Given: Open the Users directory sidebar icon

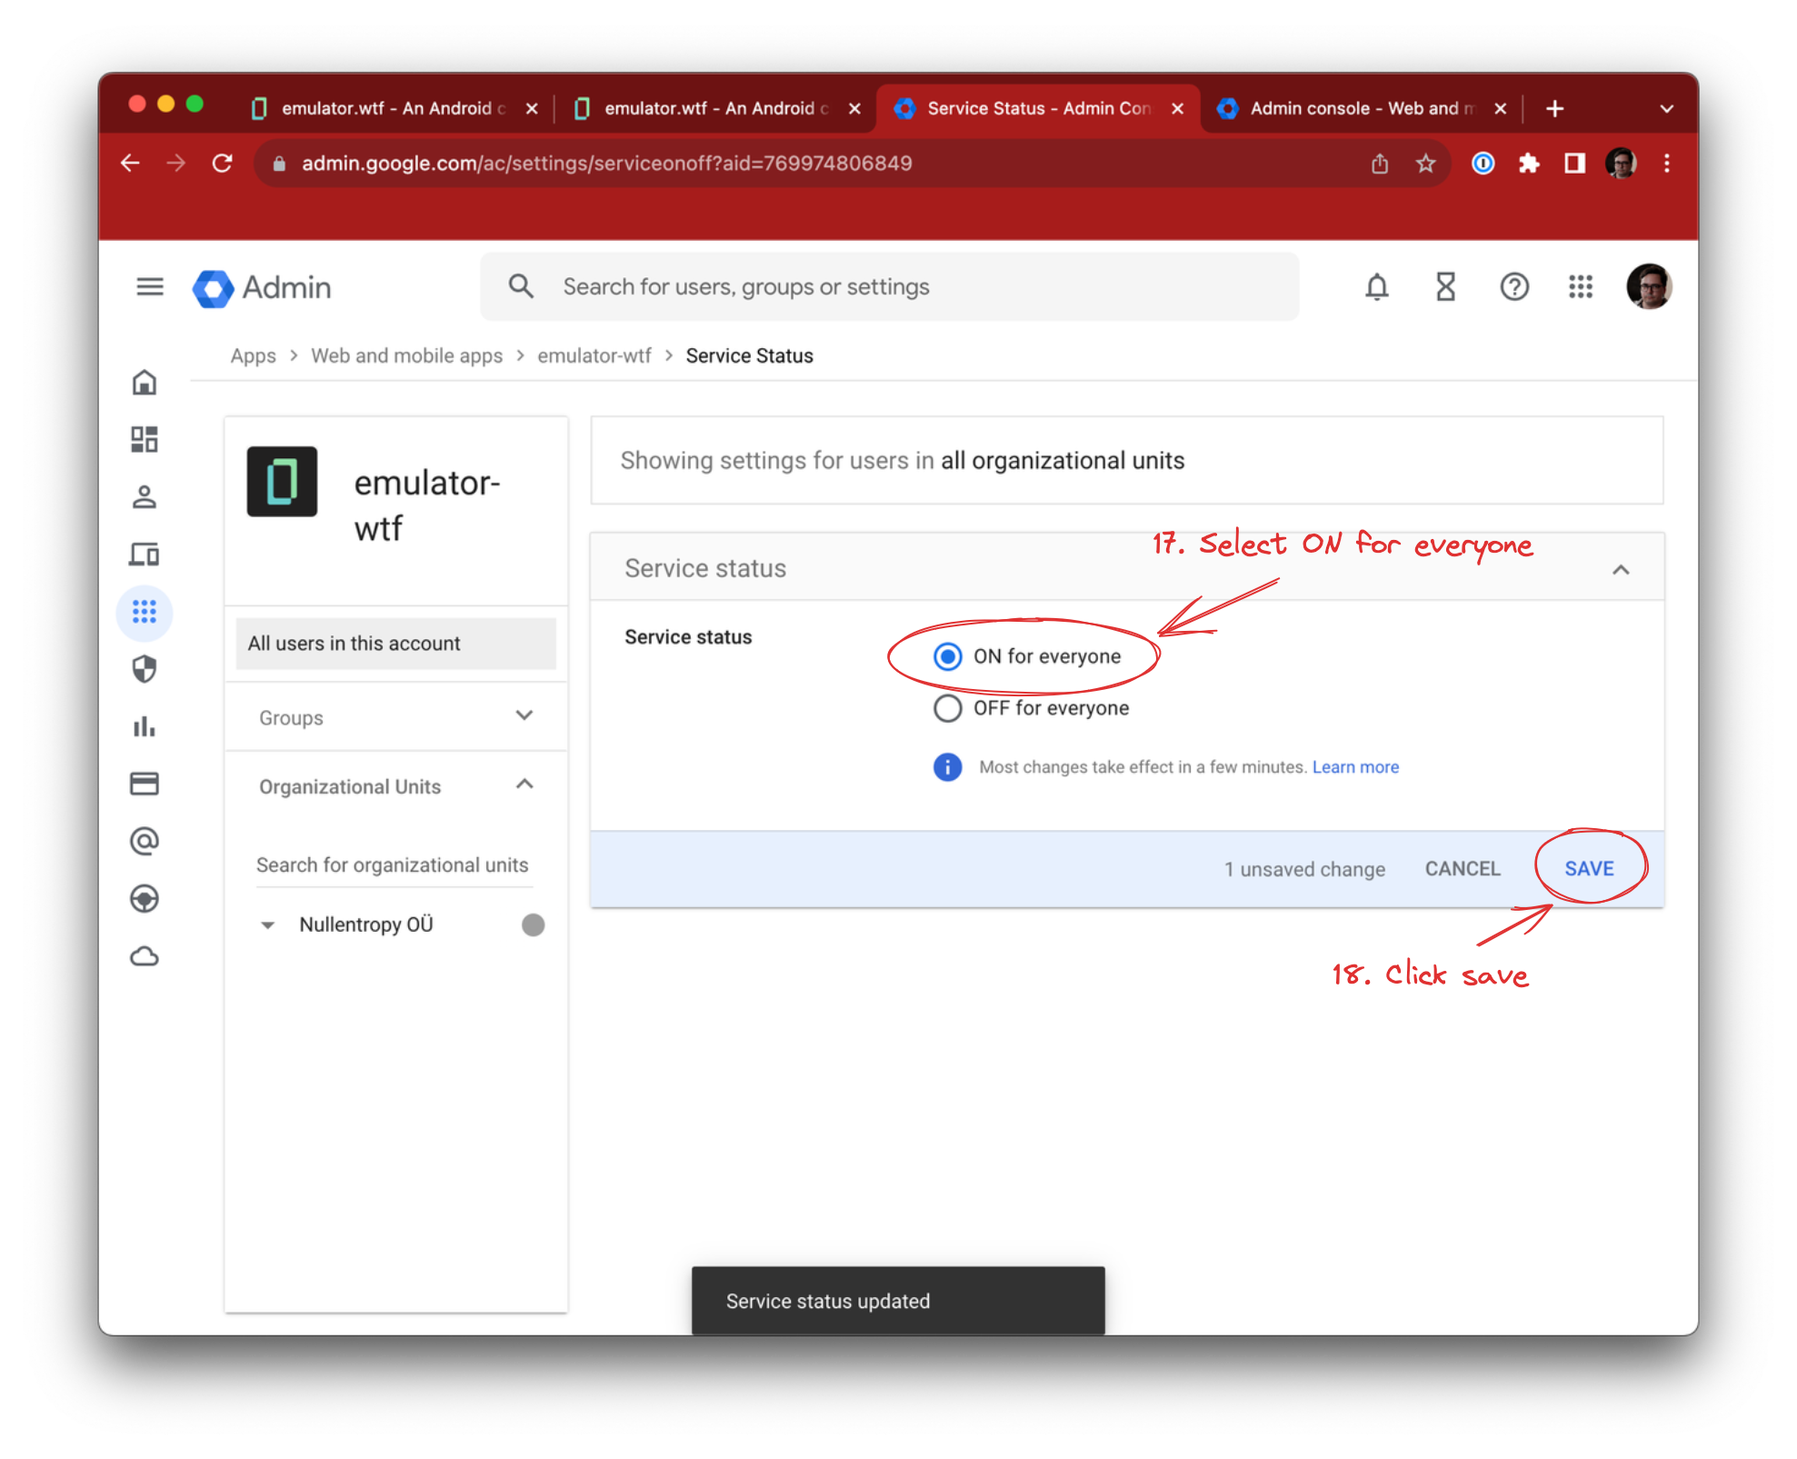Looking at the screenshot, I should click(145, 497).
